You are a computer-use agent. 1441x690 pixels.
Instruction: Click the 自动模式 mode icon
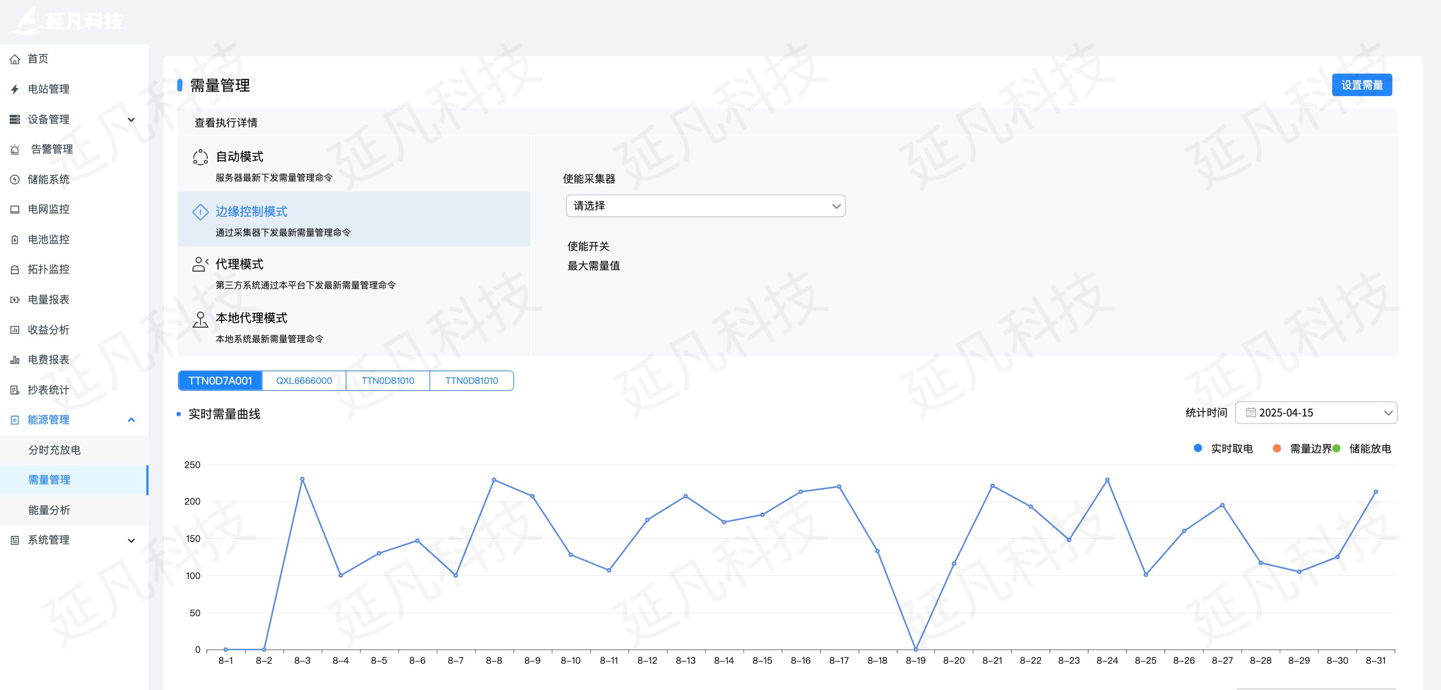200,157
